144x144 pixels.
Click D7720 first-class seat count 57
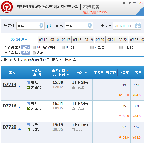point(124,127)
